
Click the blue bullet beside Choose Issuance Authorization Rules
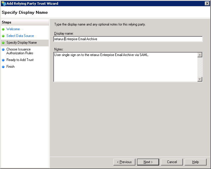point(3,50)
